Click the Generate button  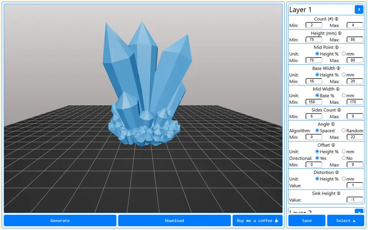(60, 220)
